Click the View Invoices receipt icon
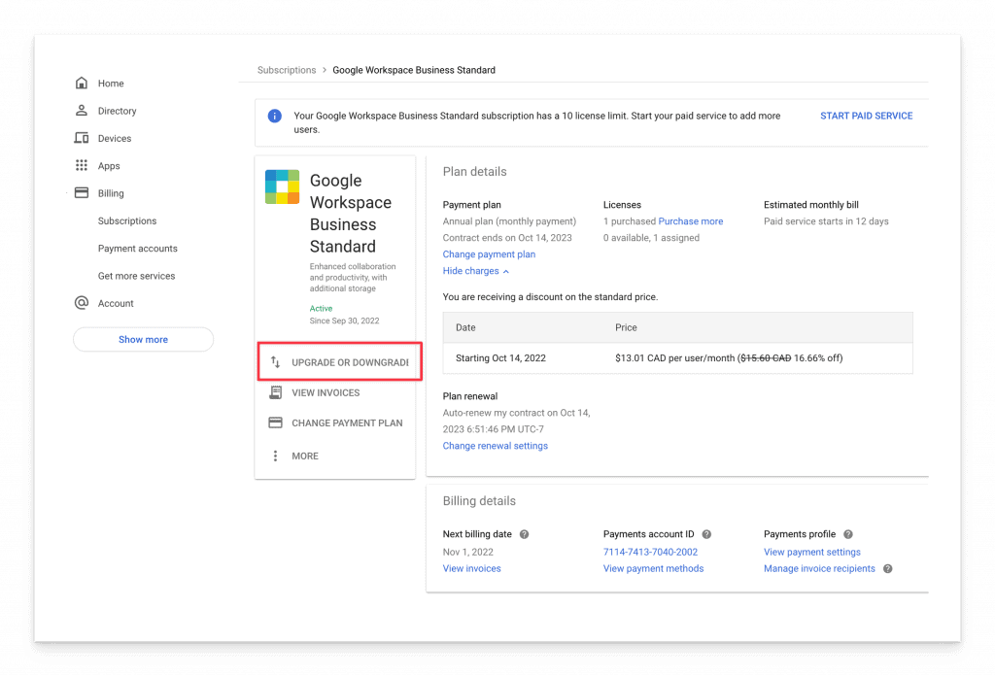The image size is (995, 676). [275, 392]
